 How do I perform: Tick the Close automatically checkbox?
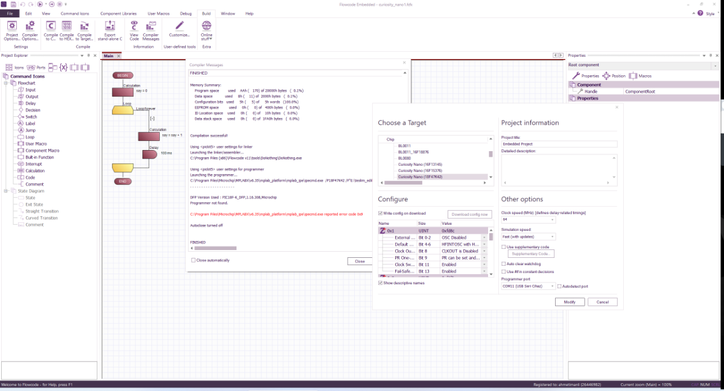point(193,260)
